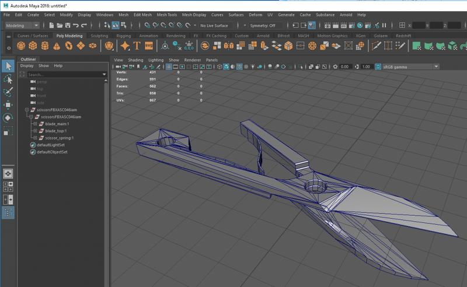This screenshot has height=287, width=467.
Task: Open the Edit Mesh menu
Action: pos(142,15)
